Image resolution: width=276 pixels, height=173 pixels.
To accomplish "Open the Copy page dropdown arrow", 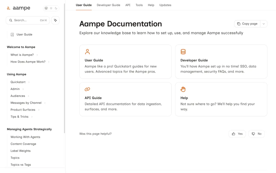I will click(264, 24).
